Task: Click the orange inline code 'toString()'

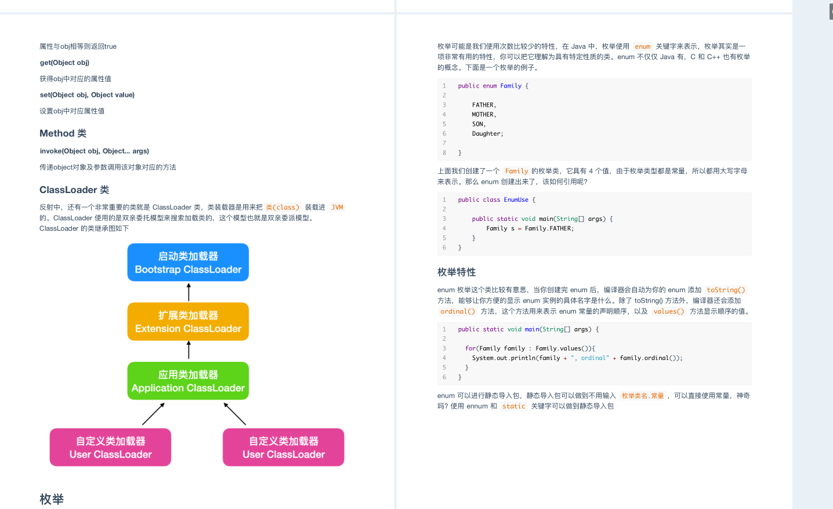Action: coord(726,290)
